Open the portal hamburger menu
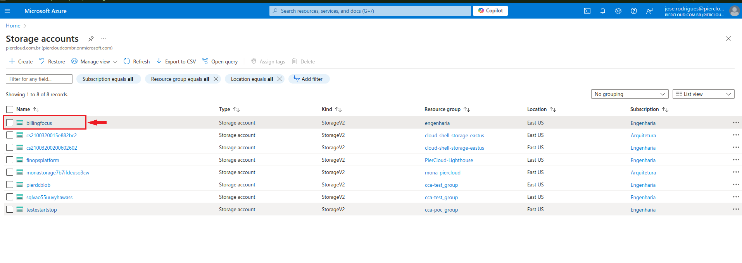Screen dimensions: 742x263 [x=7, y=11]
